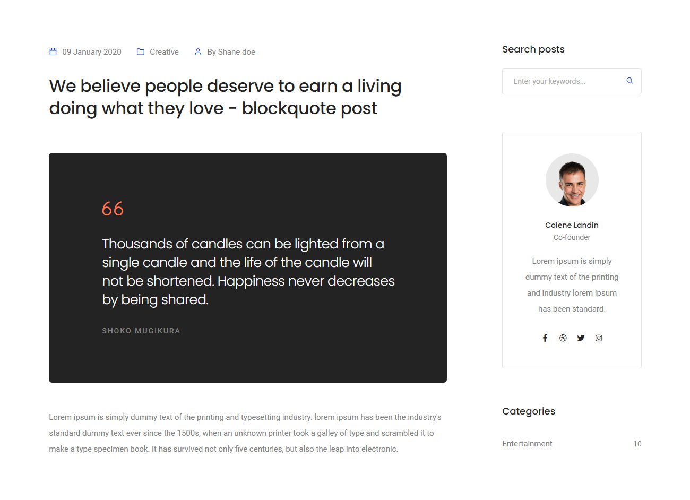This screenshot has width=690, height=500.
Task: Open the Instagram social icon
Action: 599,338
